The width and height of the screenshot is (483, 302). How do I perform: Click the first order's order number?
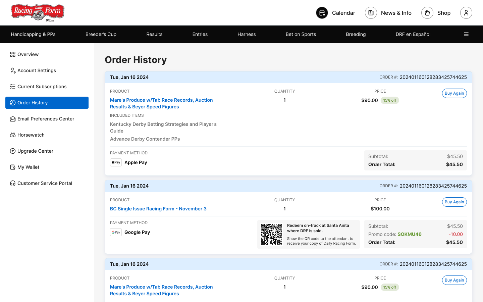(x=433, y=77)
